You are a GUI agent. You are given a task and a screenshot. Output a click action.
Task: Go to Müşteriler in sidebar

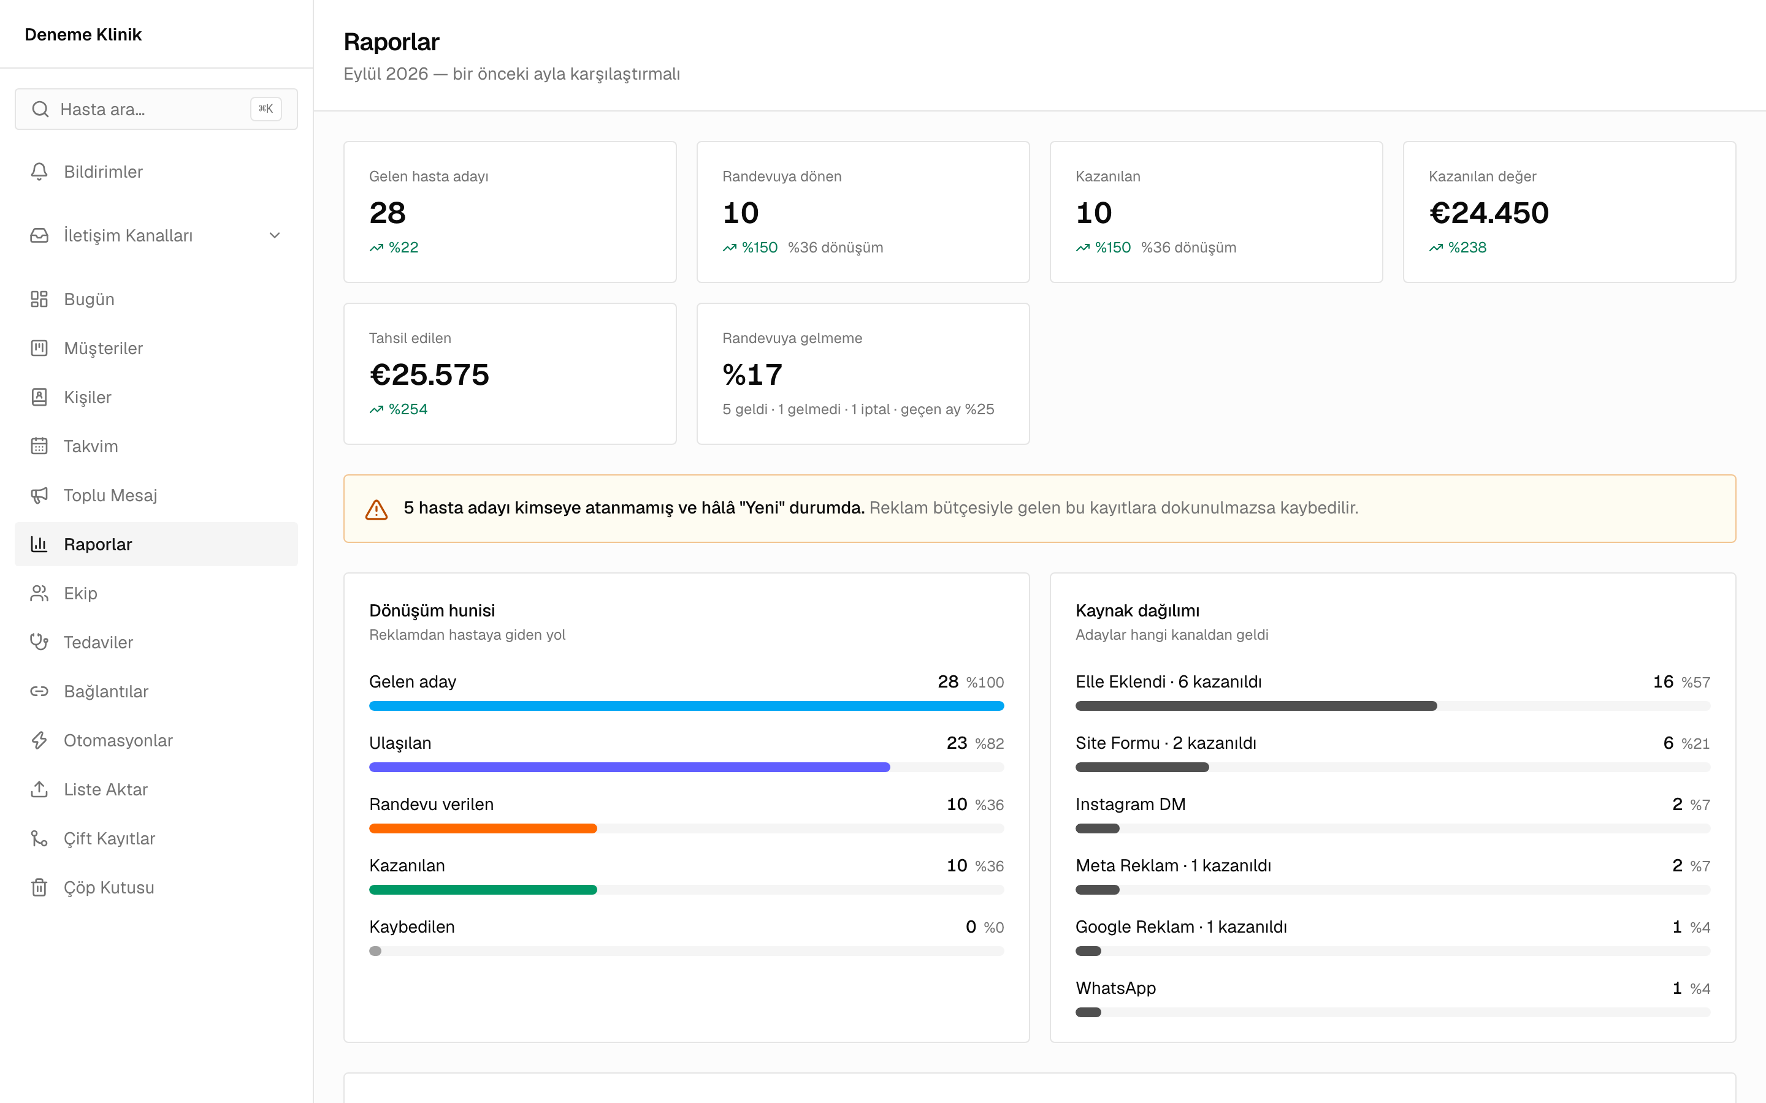click(x=156, y=348)
